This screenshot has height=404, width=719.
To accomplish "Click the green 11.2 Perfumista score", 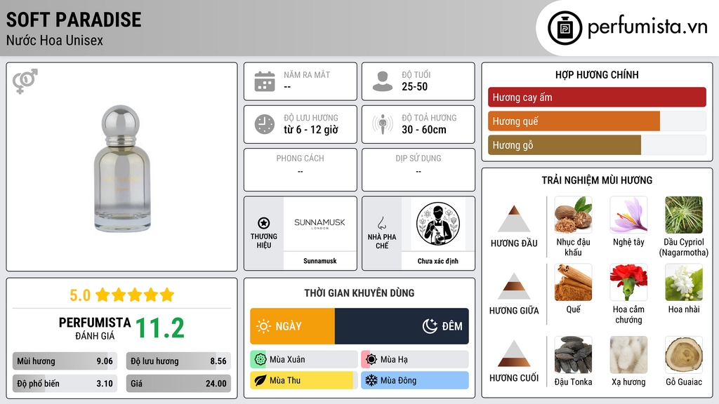I will (159, 328).
